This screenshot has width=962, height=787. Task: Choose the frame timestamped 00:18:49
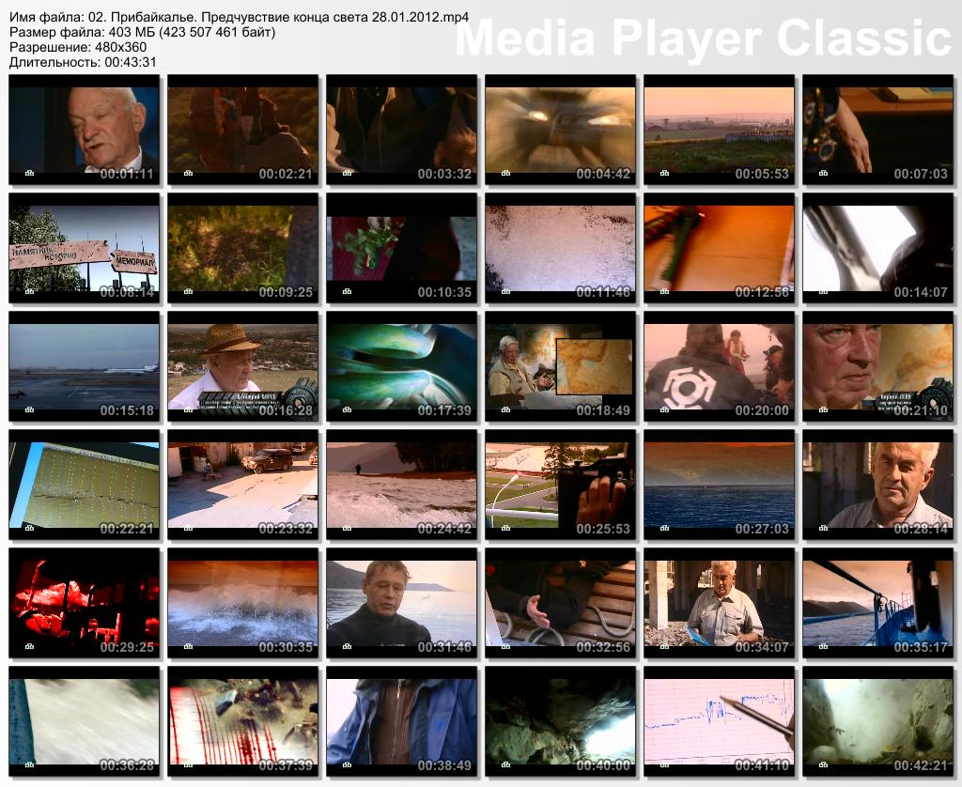pos(560,366)
